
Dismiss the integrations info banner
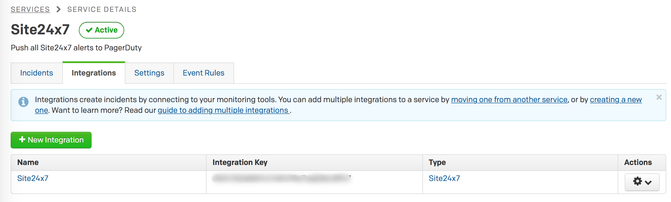[x=659, y=97]
